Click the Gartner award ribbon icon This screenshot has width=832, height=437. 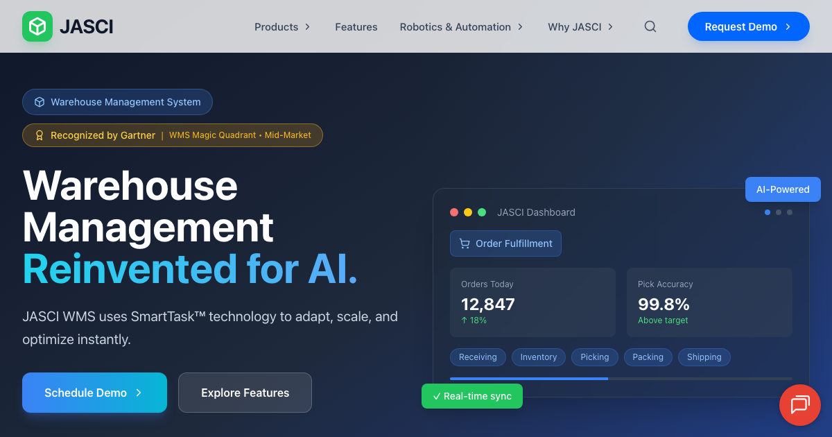(40, 135)
